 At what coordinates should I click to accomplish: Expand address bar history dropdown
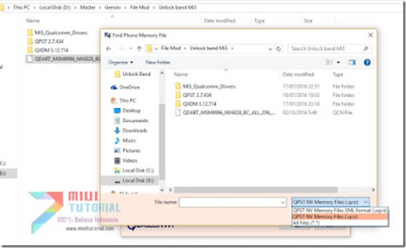270,49
